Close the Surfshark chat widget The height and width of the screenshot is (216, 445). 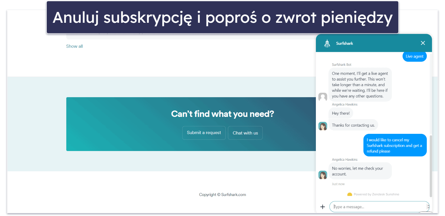tap(423, 43)
